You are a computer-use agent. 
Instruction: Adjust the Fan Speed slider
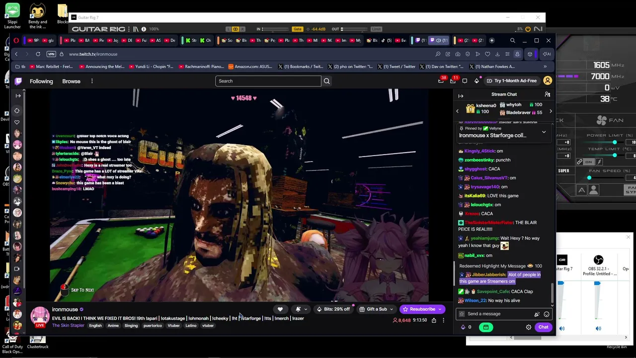tap(589, 178)
